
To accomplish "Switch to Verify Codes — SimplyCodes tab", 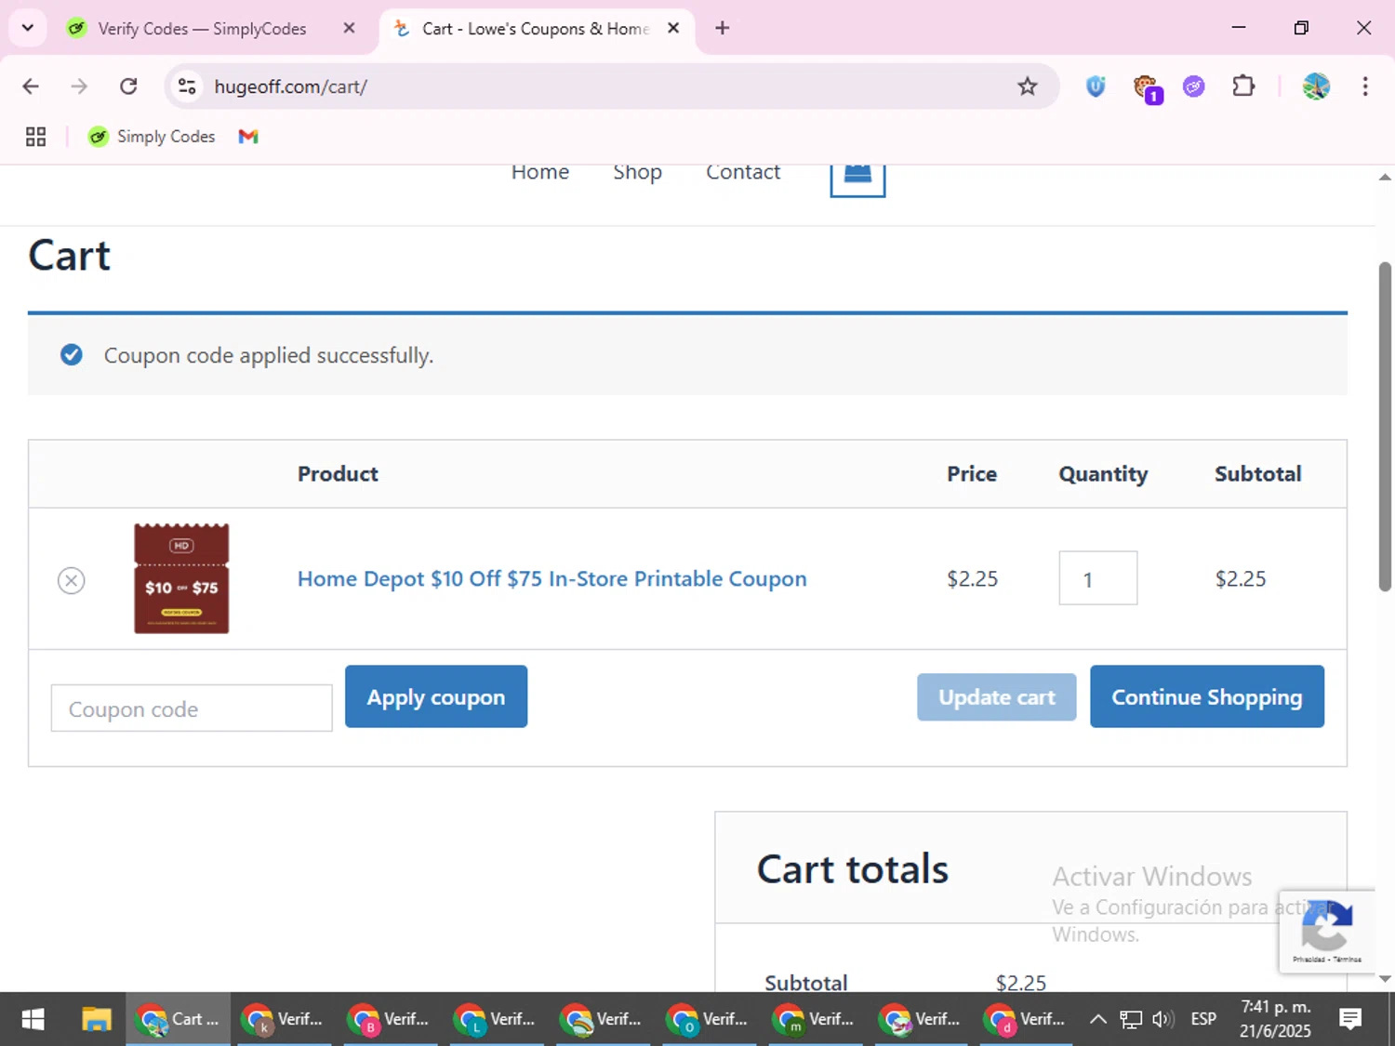I will [202, 29].
